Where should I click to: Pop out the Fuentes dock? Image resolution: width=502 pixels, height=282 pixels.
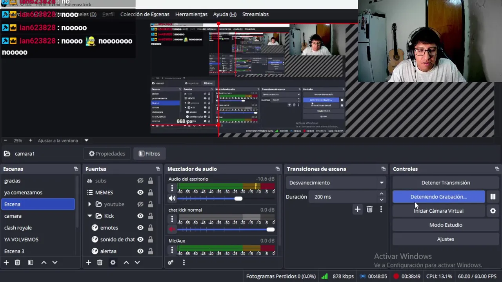pyautogui.click(x=158, y=169)
